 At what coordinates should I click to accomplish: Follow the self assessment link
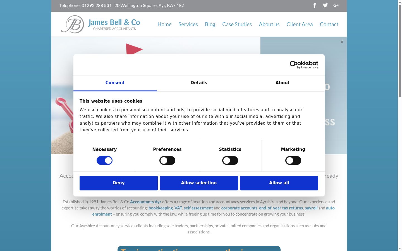[x=198, y=208]
